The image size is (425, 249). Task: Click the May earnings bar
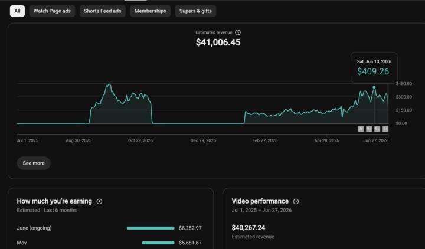pyautogui.click(x=158, y=243)
